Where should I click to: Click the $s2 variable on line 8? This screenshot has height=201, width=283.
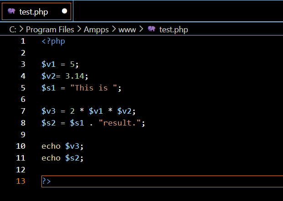pos(48,123)
